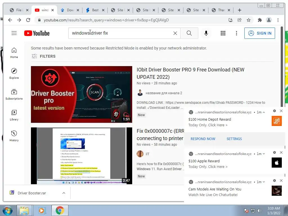
Task: Open the Chrome three-dot menu
Action: coord(278,20)
